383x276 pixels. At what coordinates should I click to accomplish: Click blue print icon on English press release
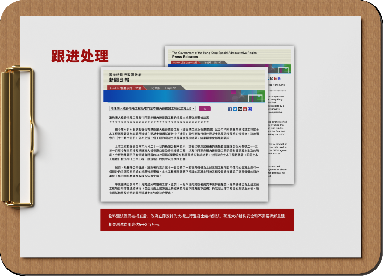point(280,79)
